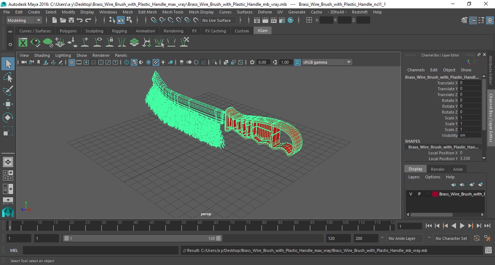Open the Redshift menu
Viewport: 495px width, 265px height.
(x=360, y=12)
